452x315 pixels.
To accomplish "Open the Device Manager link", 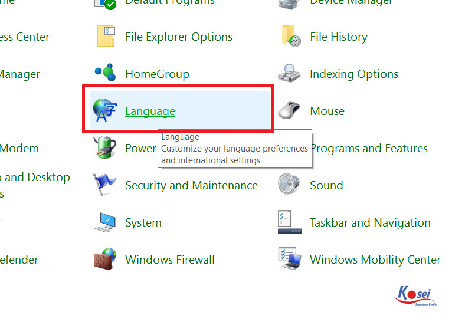I will tap(351, 2).
